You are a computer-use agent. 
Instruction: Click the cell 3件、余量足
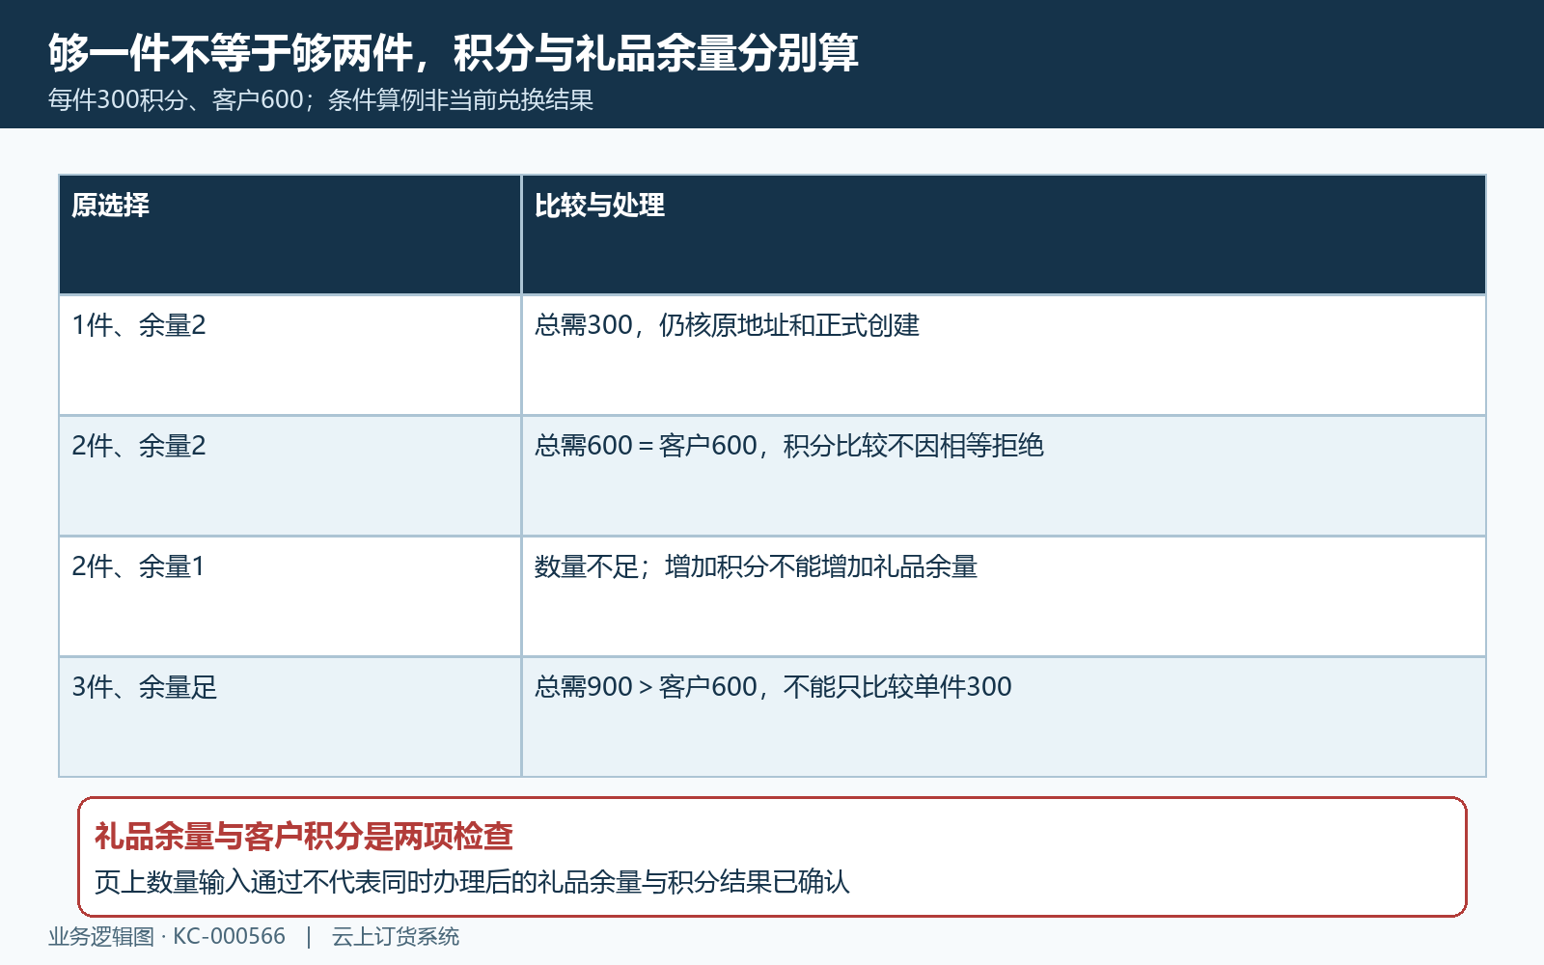pos(289,717)
